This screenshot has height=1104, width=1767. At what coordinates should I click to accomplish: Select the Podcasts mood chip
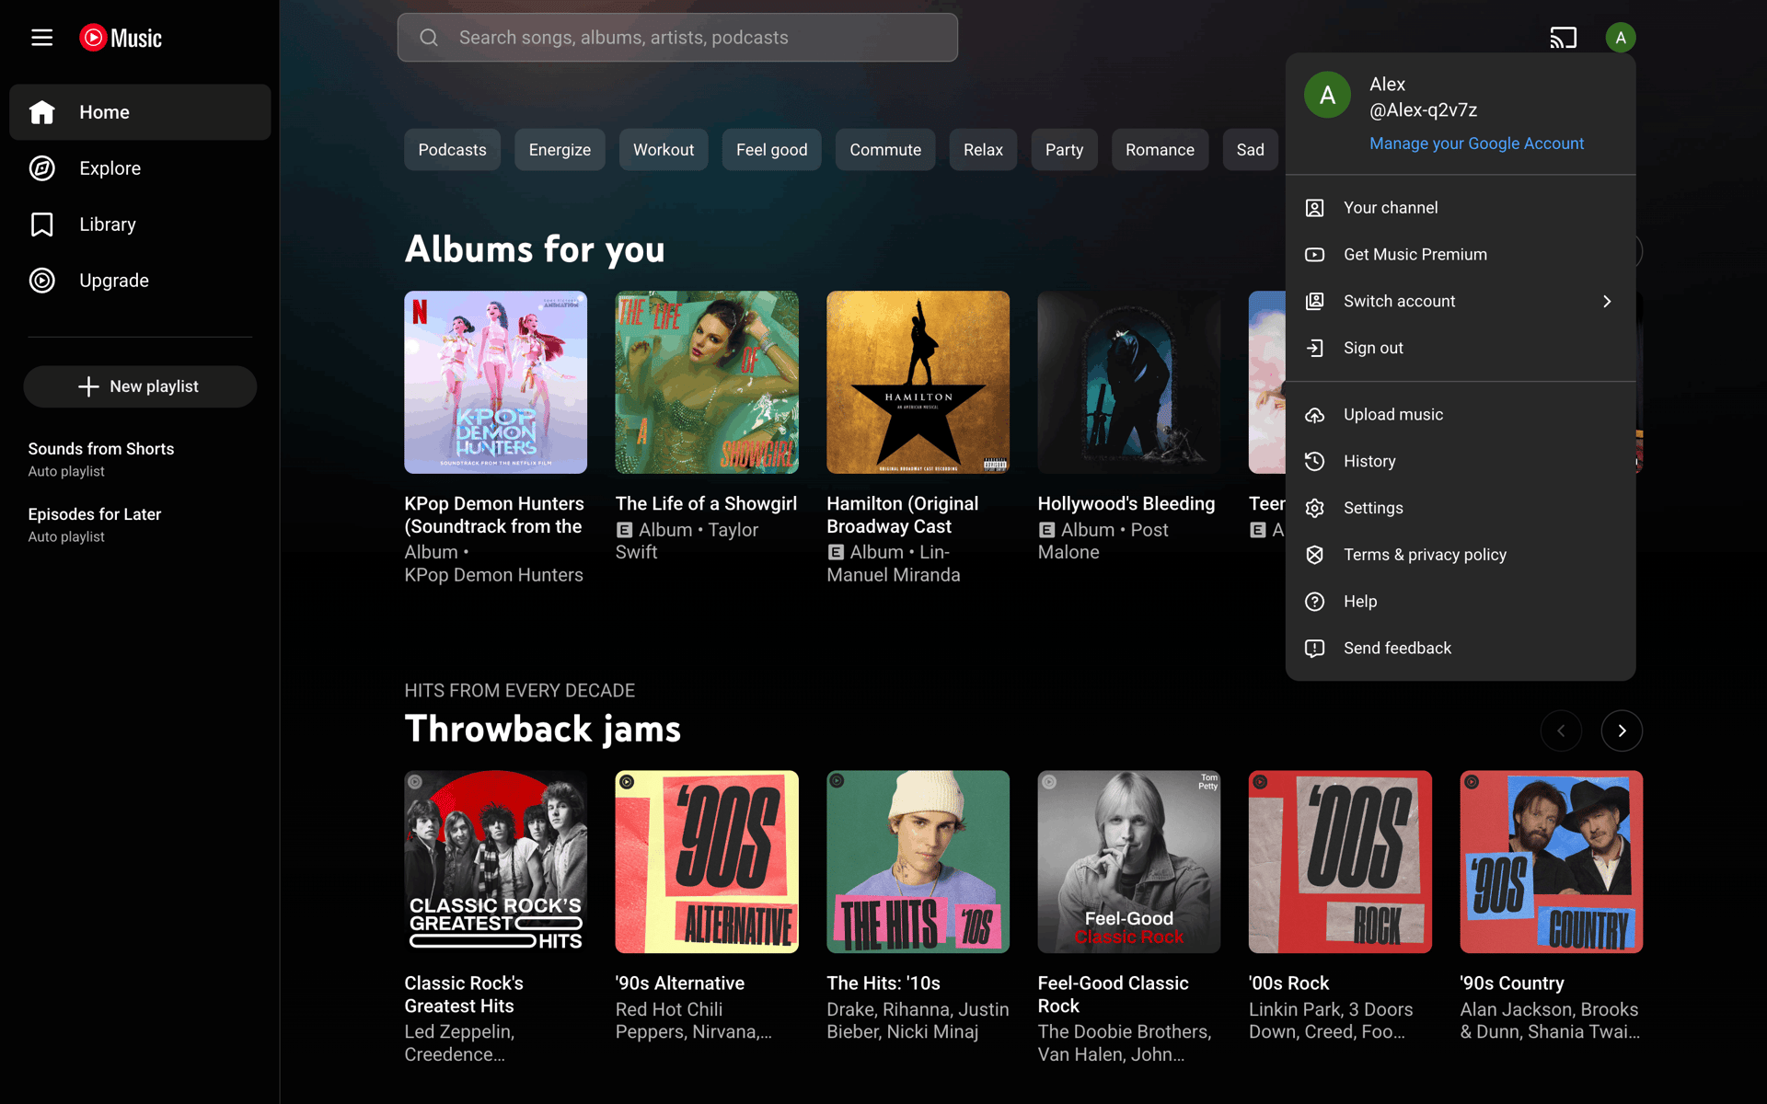coord(452,150)
